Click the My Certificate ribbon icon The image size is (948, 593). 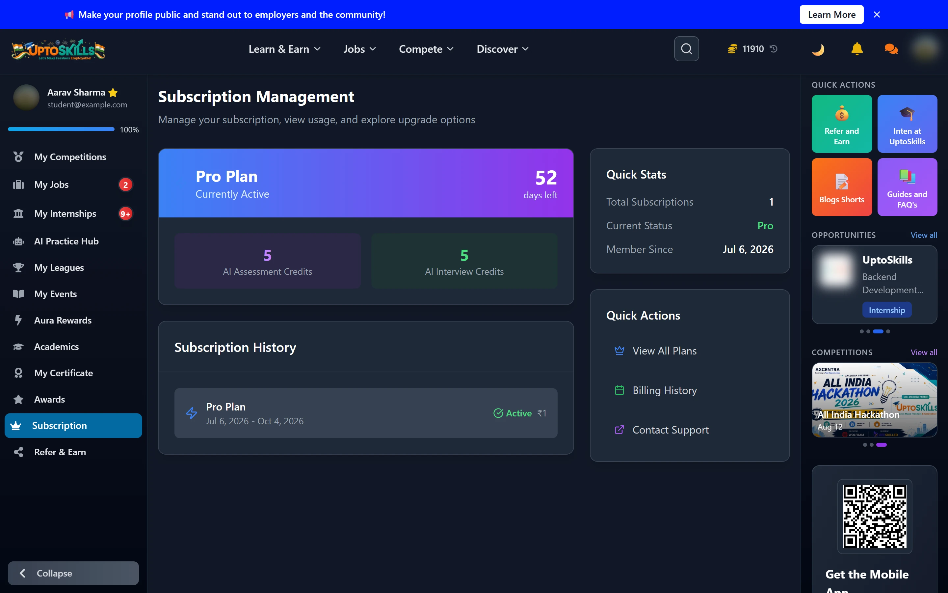click(18, 373)
